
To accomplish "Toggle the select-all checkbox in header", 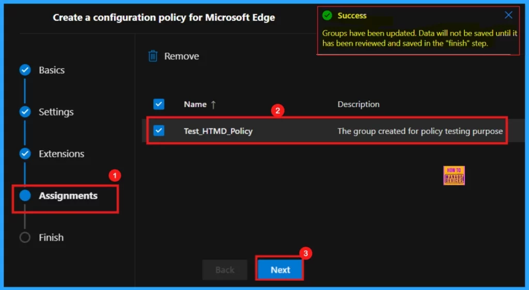I will [159, 104].
